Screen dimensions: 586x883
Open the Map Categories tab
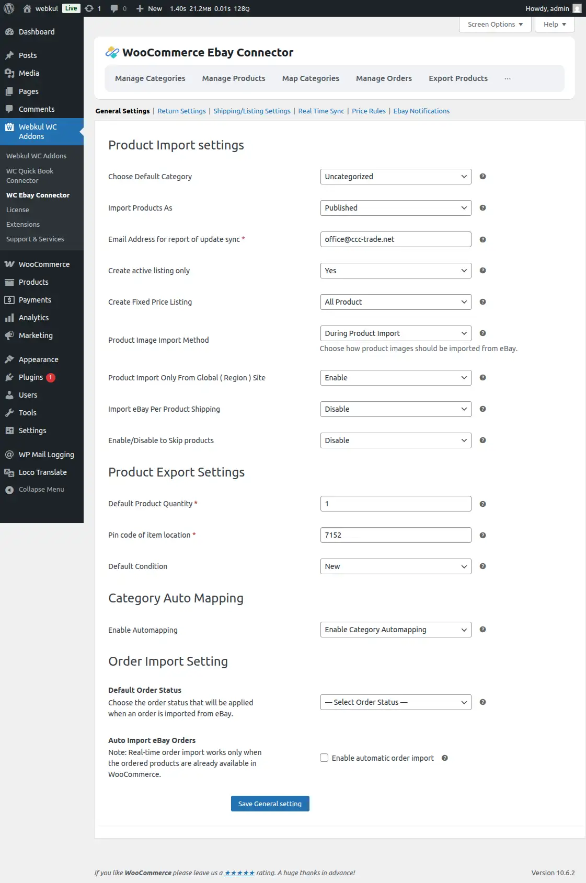coord(311,78)
